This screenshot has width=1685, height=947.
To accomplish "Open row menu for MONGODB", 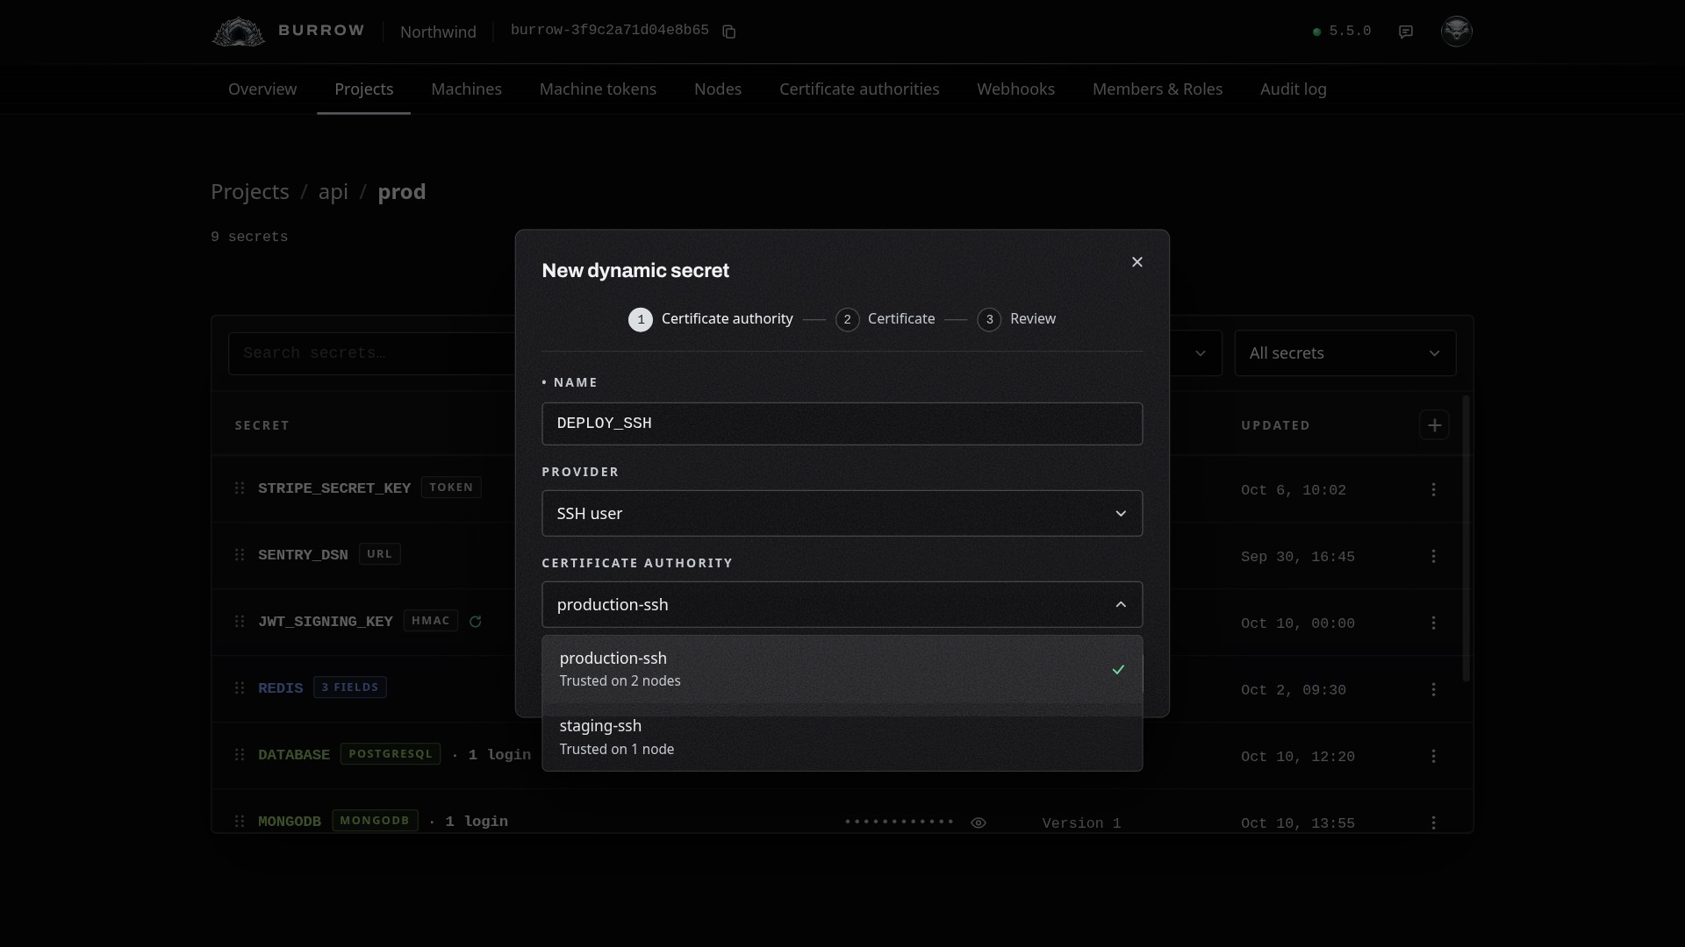I will (x=1434, y=822).
